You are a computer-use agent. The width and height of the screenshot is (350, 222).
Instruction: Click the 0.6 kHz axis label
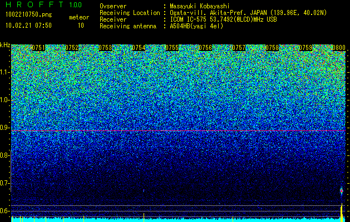5,211
